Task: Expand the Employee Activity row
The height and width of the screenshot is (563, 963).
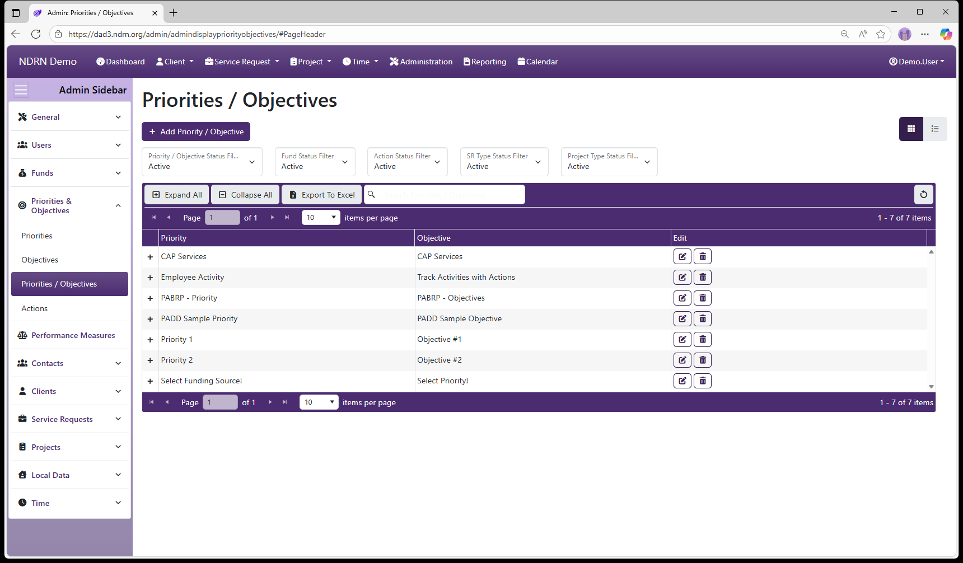Action: click(x=150, y=278)
